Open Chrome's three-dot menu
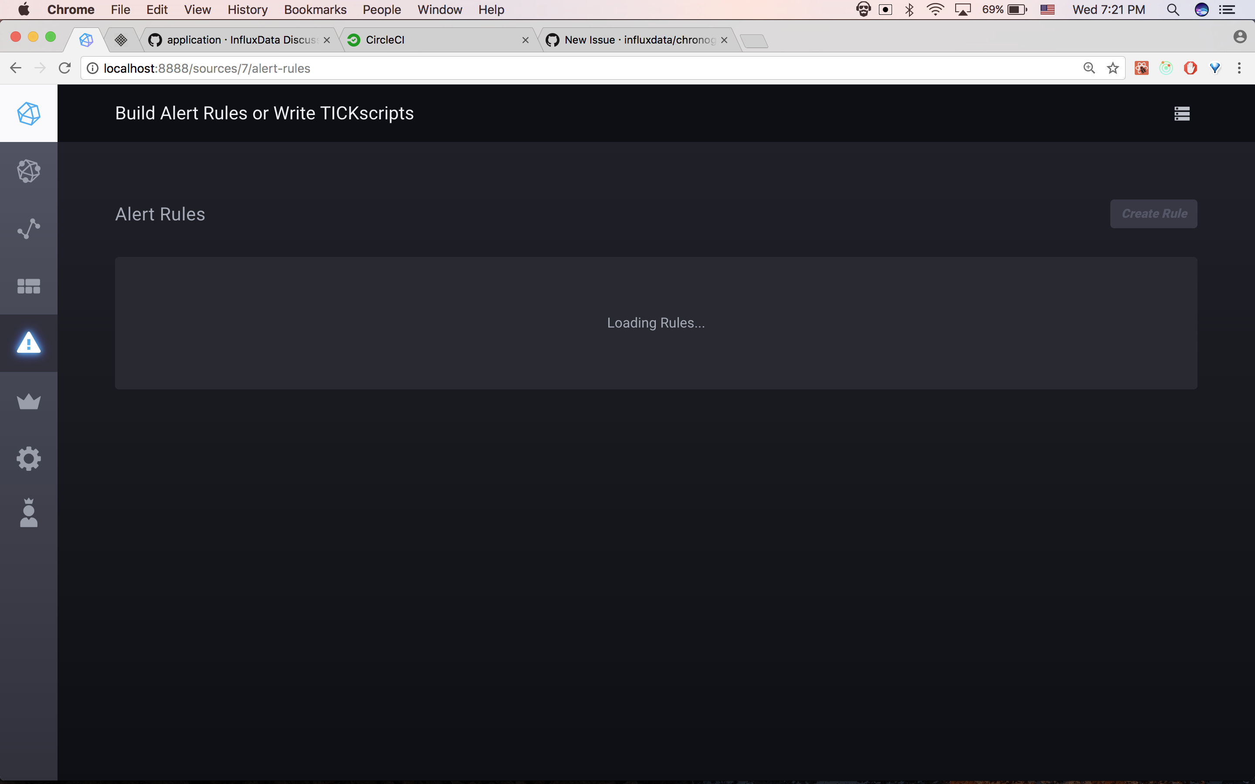Screen dimensions: 1255x784 1239,68
